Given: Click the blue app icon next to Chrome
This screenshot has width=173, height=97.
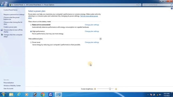Looking at the screenshot, I should click(x=51, y=95).
